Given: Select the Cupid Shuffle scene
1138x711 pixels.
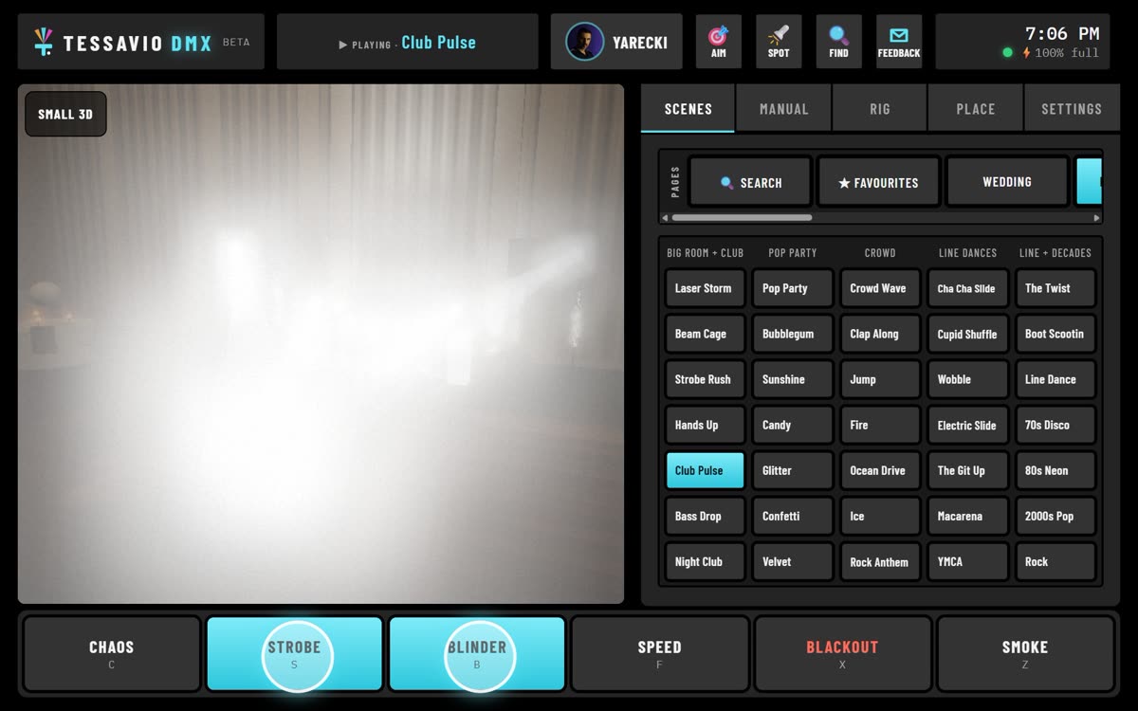Looking at the screenshot, I should tap(967, 334).
